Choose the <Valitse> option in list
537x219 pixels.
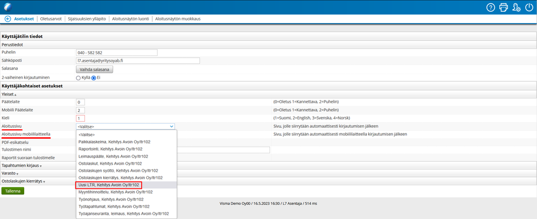[126, 135]
